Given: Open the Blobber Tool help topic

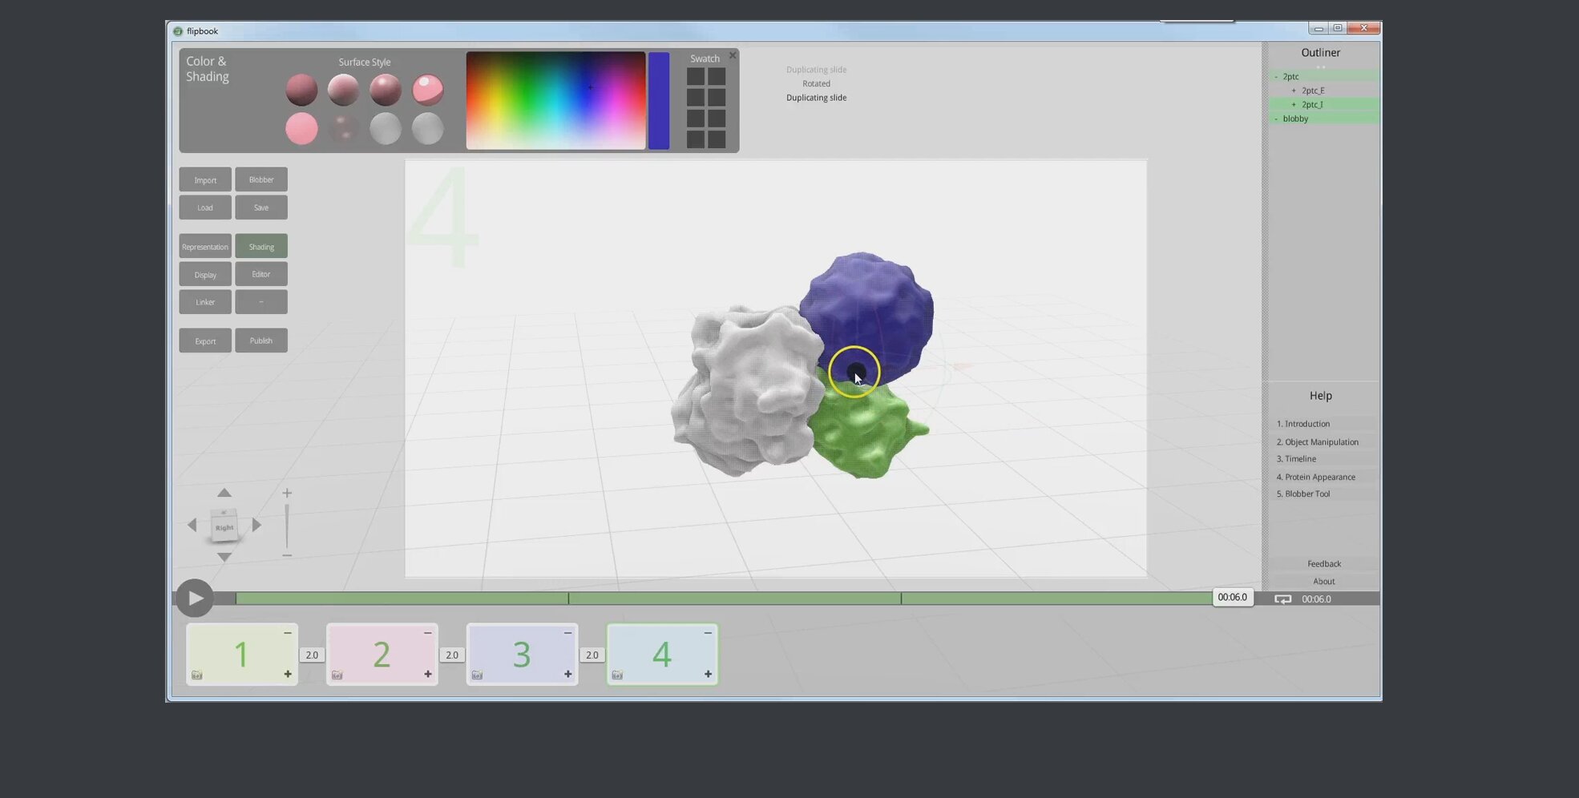Looking at the screenshot, I should pos(1306,494).
